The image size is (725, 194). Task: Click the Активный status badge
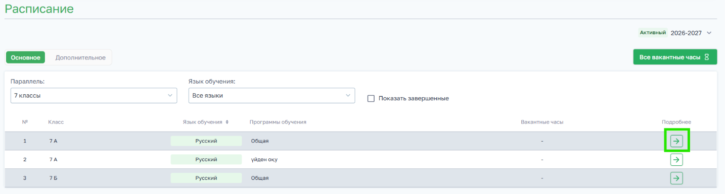point(653,33)
